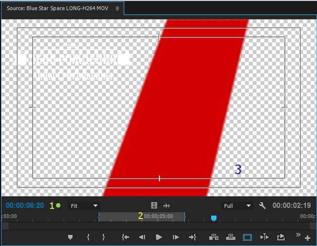The height and width of the screenshot is (246, 317).
Task: Step back one frame
Action: coord(142,237)
